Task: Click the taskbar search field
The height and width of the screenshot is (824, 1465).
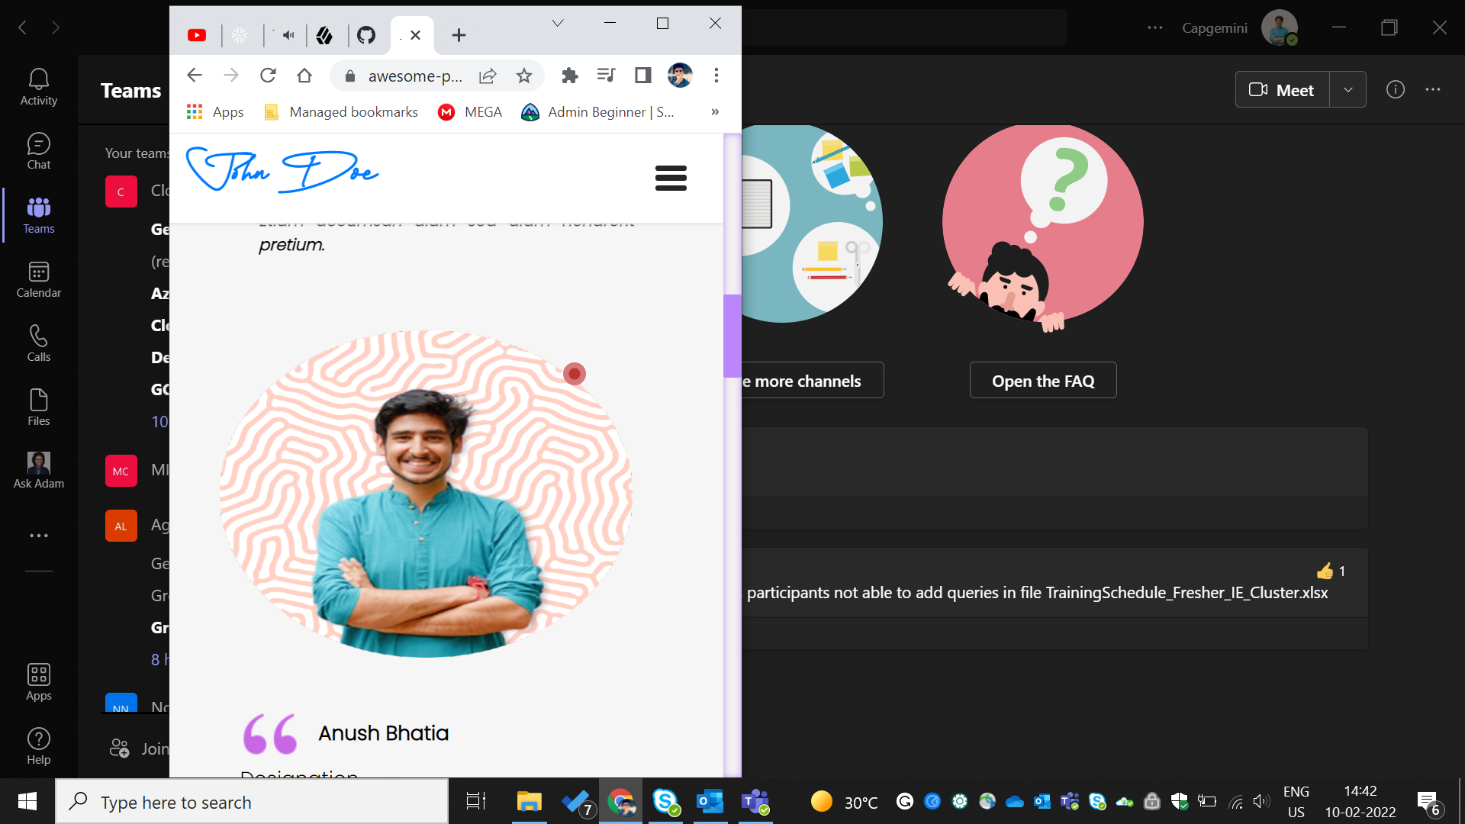Action: point(252,801)
